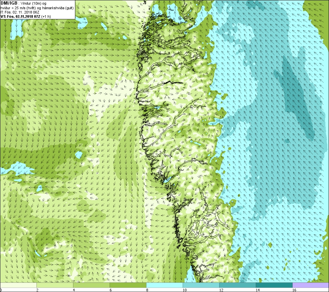The width and height of the screenshot is (329, 292).
Task: Click the 'IT: Fös. 02. 11. 2018 06Z' line
Action: pos(20,12)
